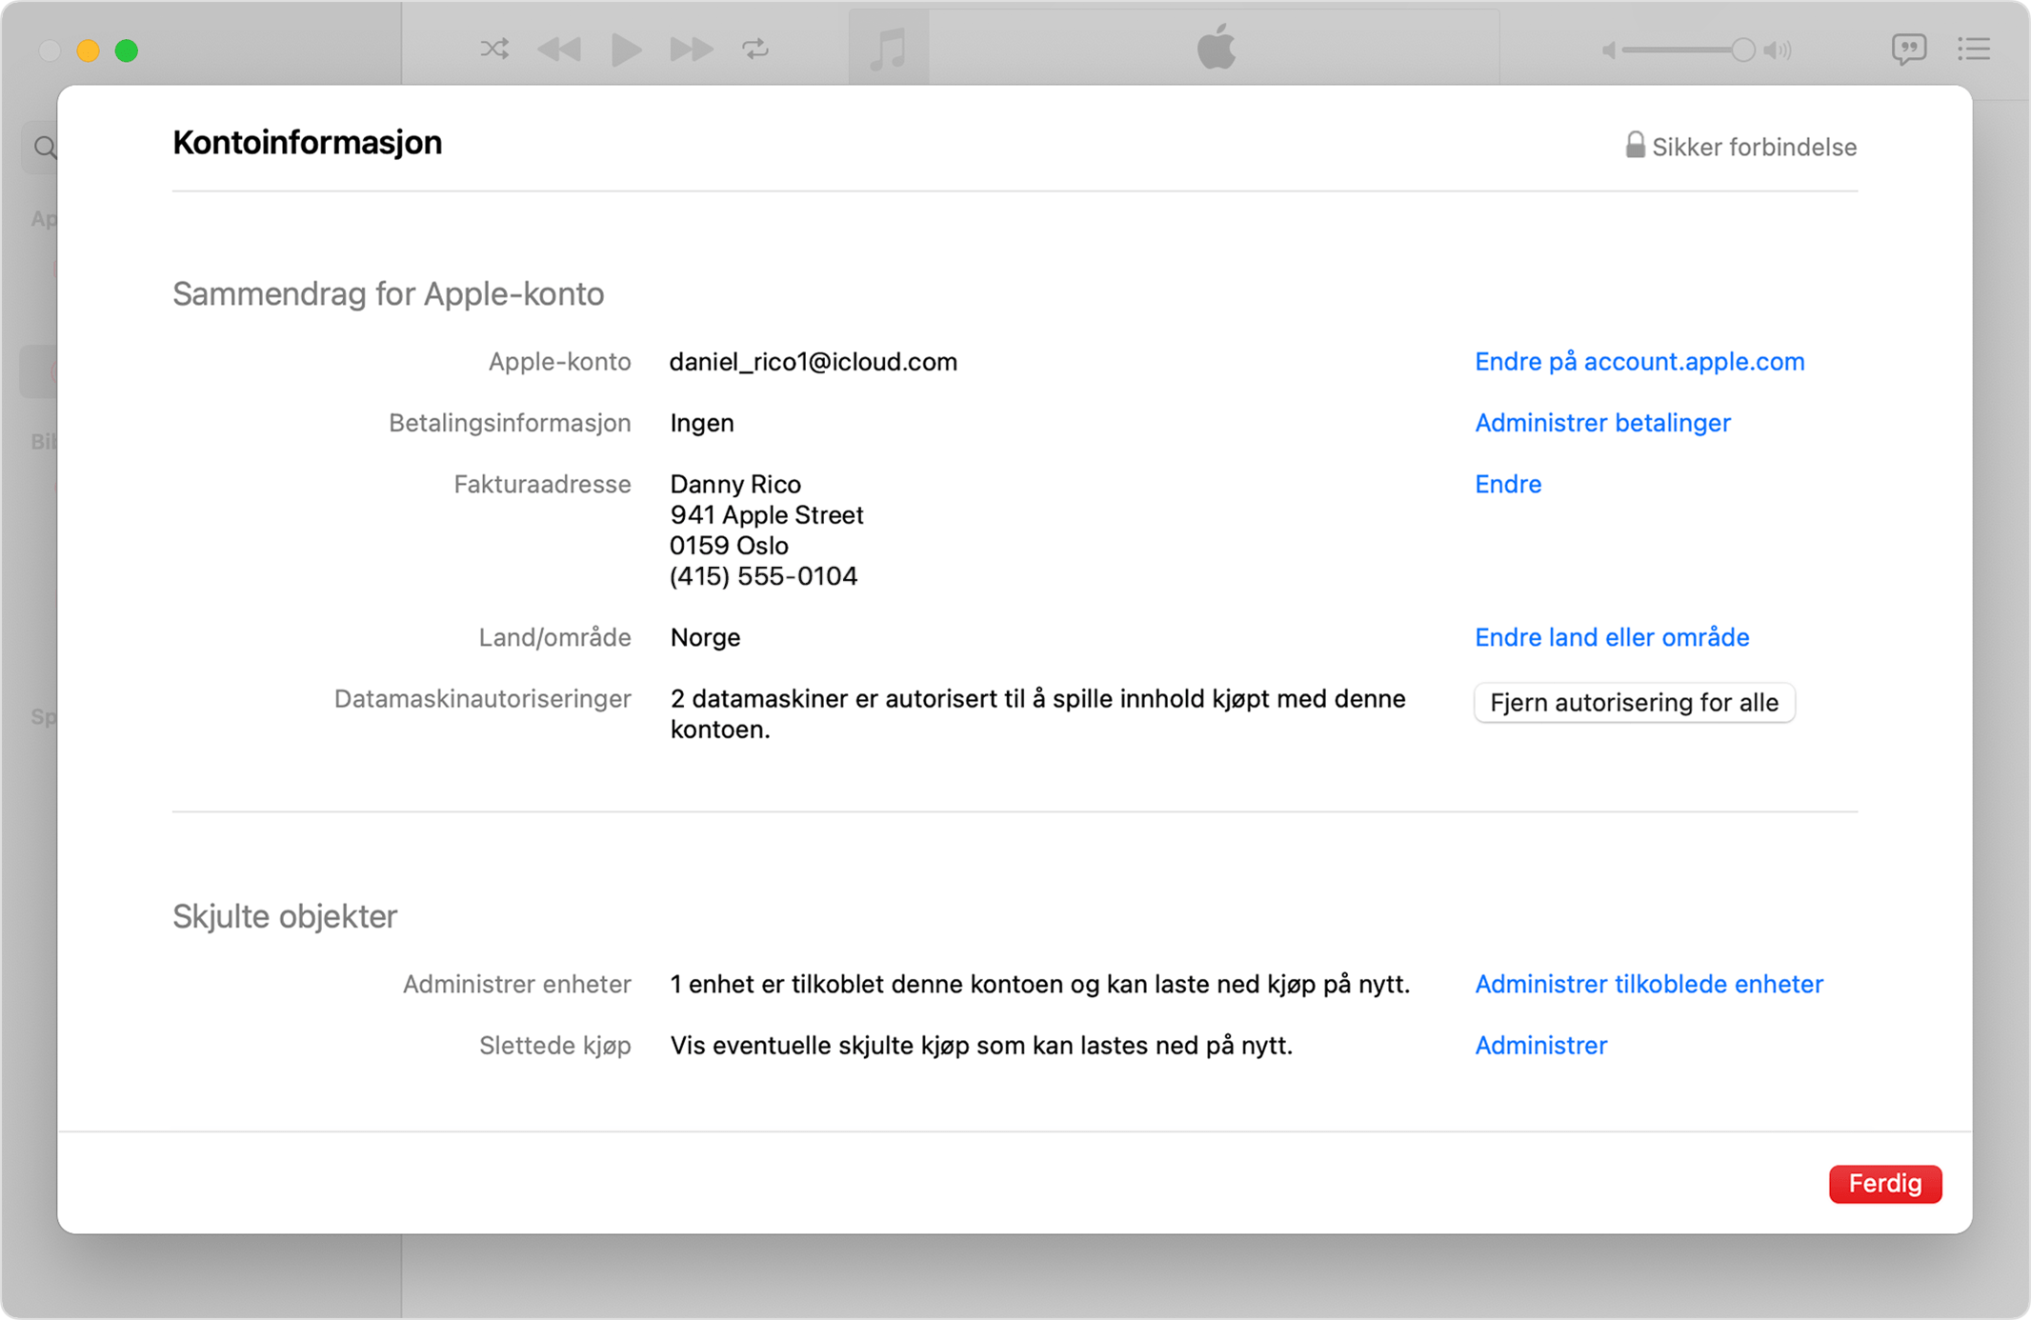This screenshot has width=2031, height=1320.
Task: Click the daniel_rico1@icloud.com account text
Action: pos(814,362)
